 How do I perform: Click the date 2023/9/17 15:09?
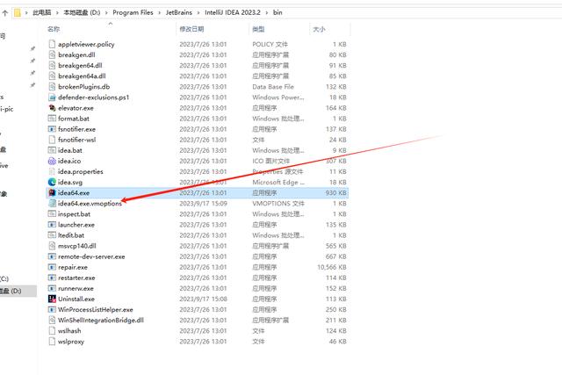click(203, 204)
